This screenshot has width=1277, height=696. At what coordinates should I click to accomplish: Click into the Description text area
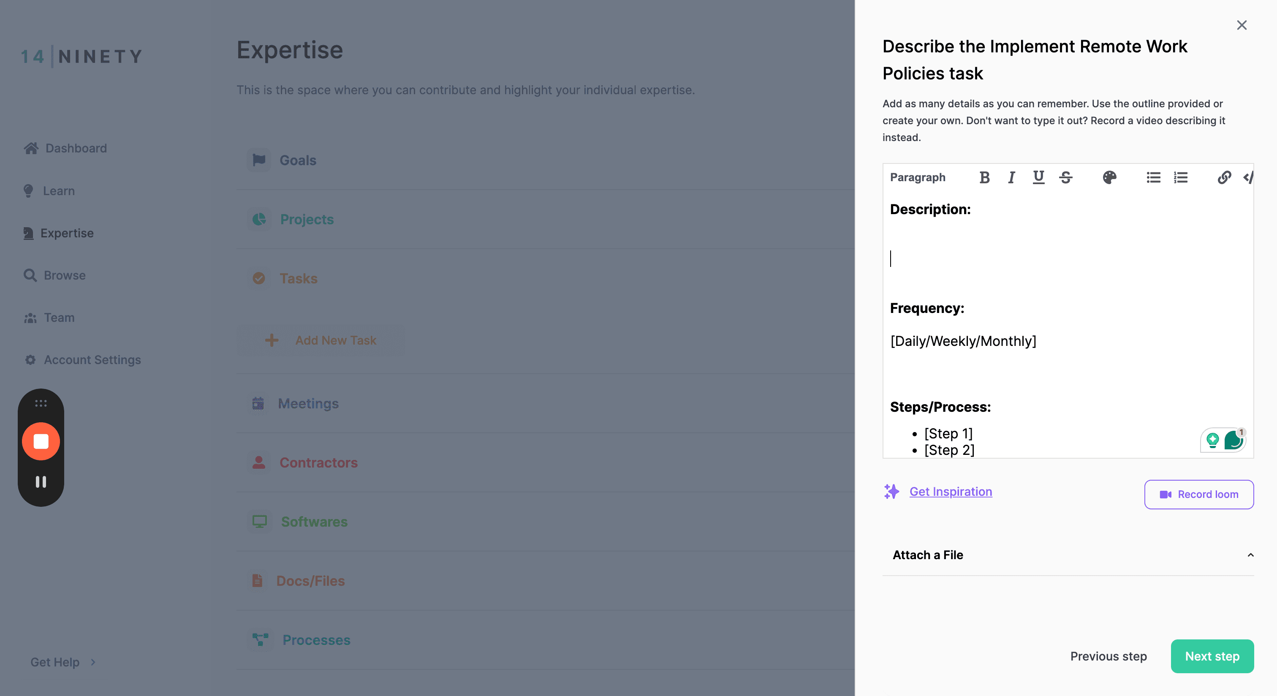tap(1068, 258)
